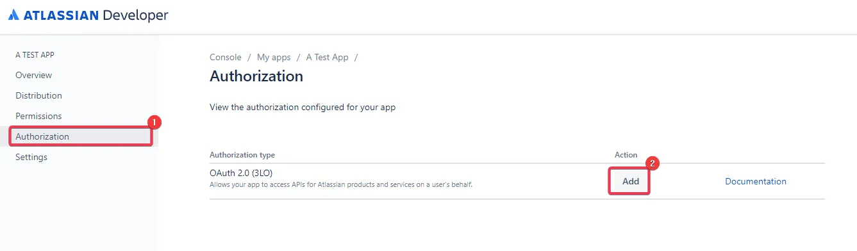Click the My apps breadcrumb link
Viewport: 857px width, 251px height.
[274, 57]
